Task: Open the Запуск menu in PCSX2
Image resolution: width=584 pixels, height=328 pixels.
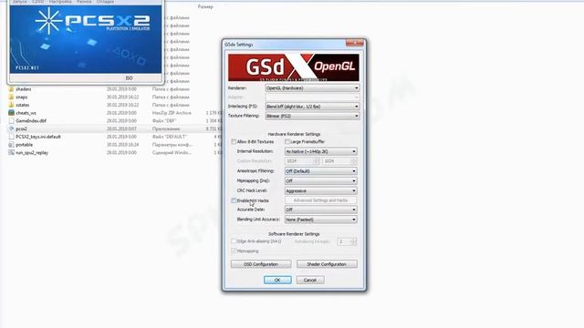Action: (x=20, y=2)
